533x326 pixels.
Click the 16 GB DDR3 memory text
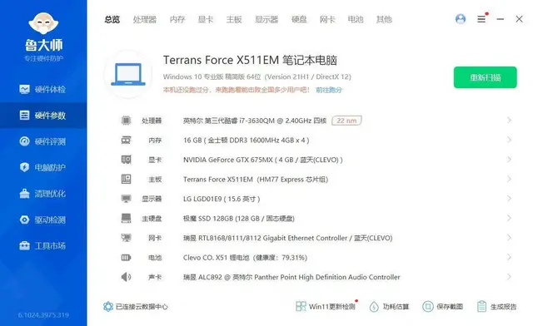(247, 141)
